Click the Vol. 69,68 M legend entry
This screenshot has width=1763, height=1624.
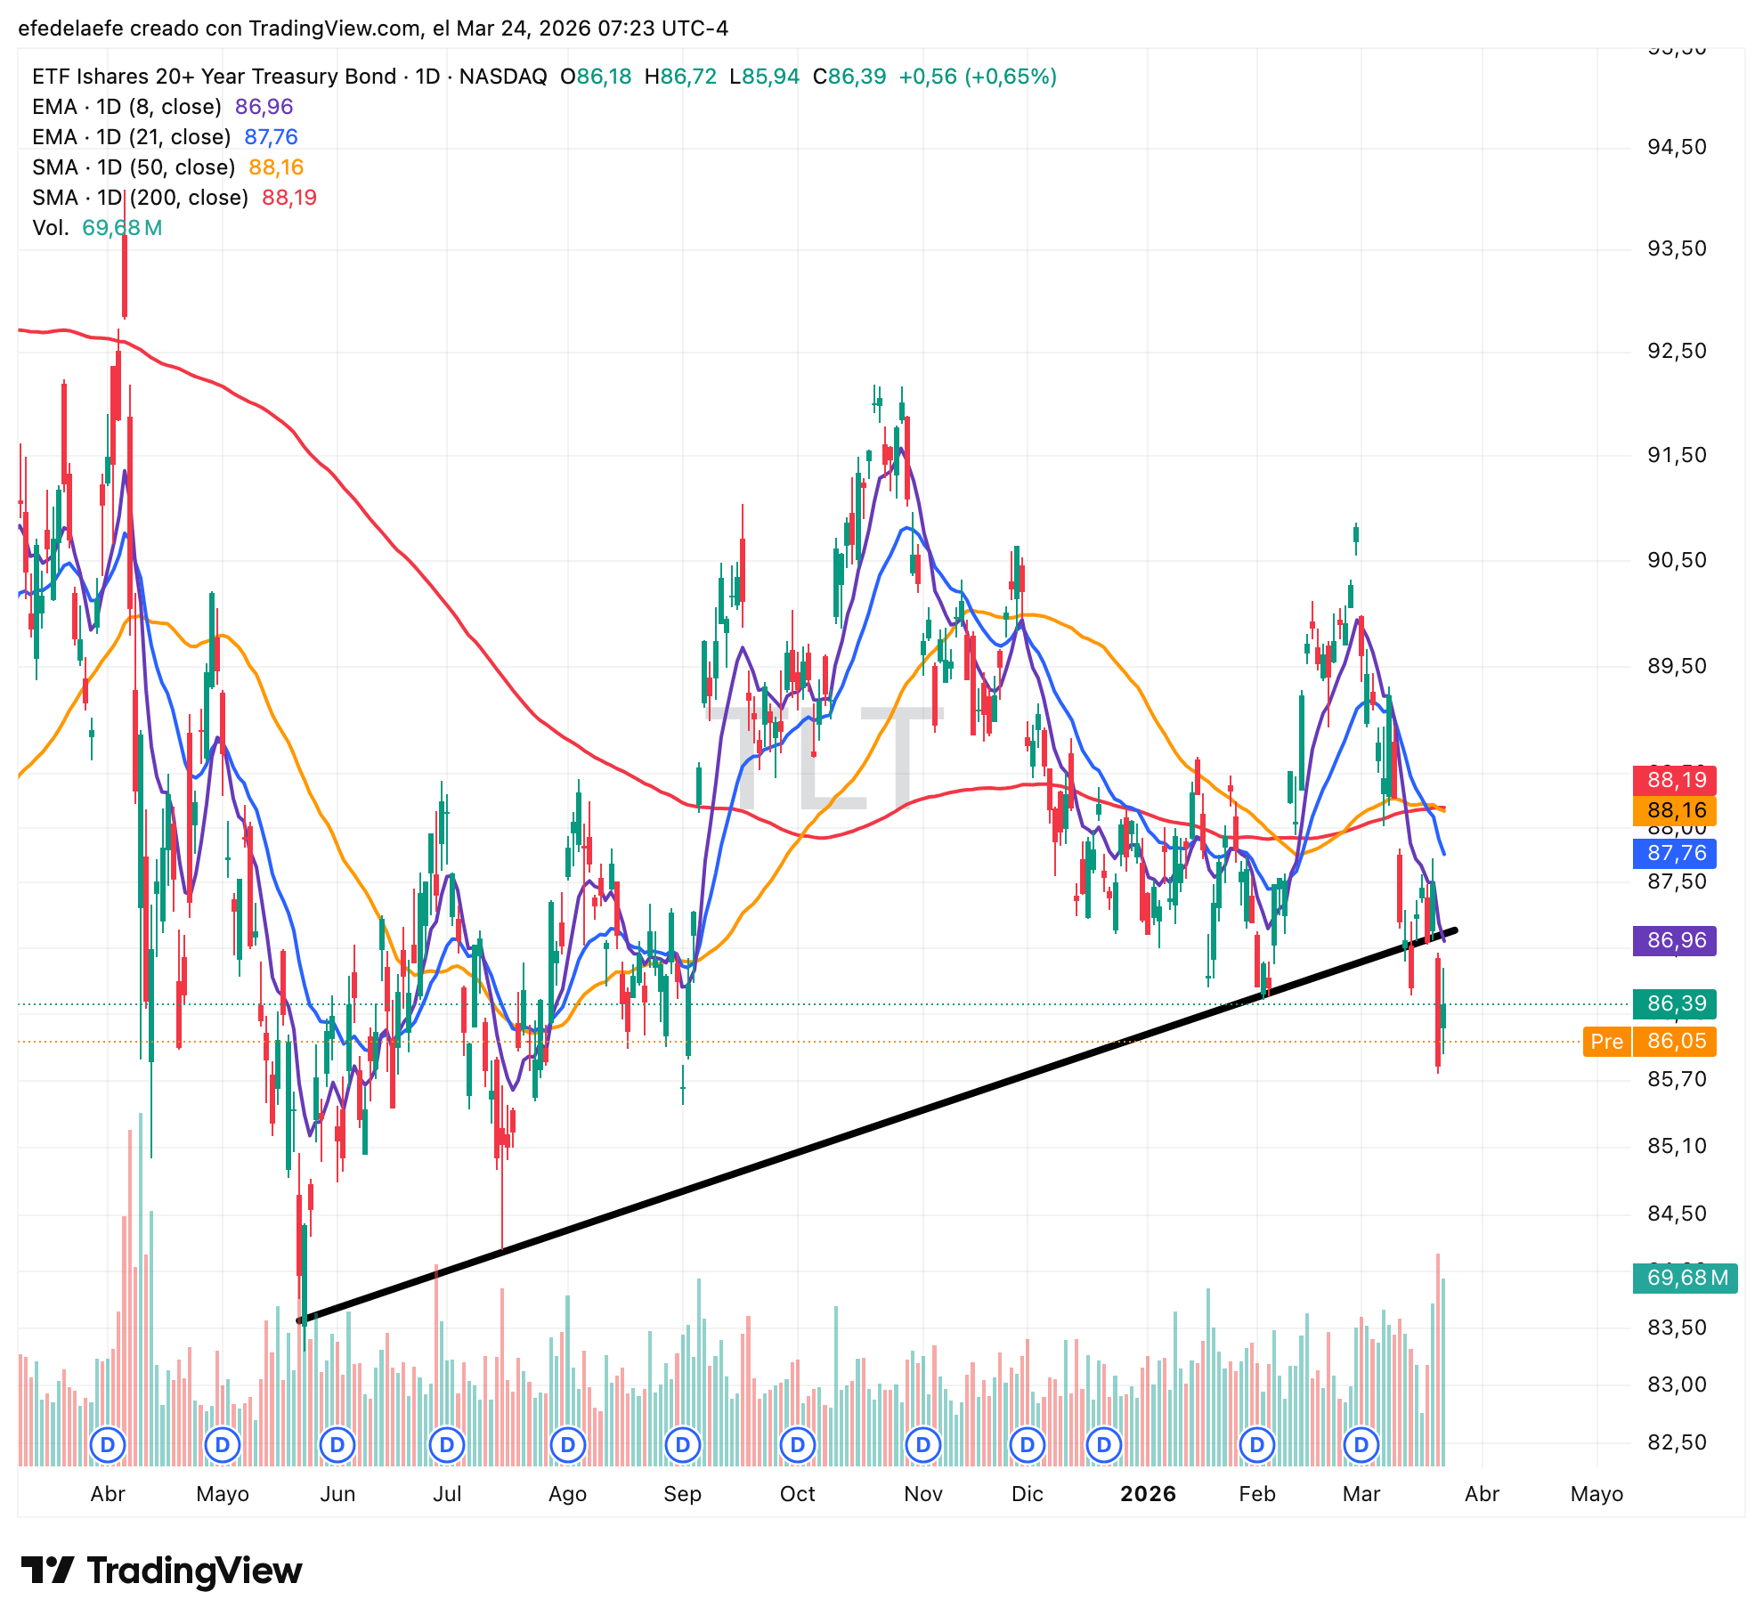point(96,228)
